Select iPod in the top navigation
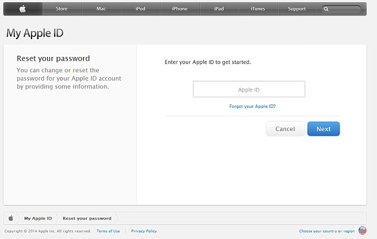 [x=140, y=9]
